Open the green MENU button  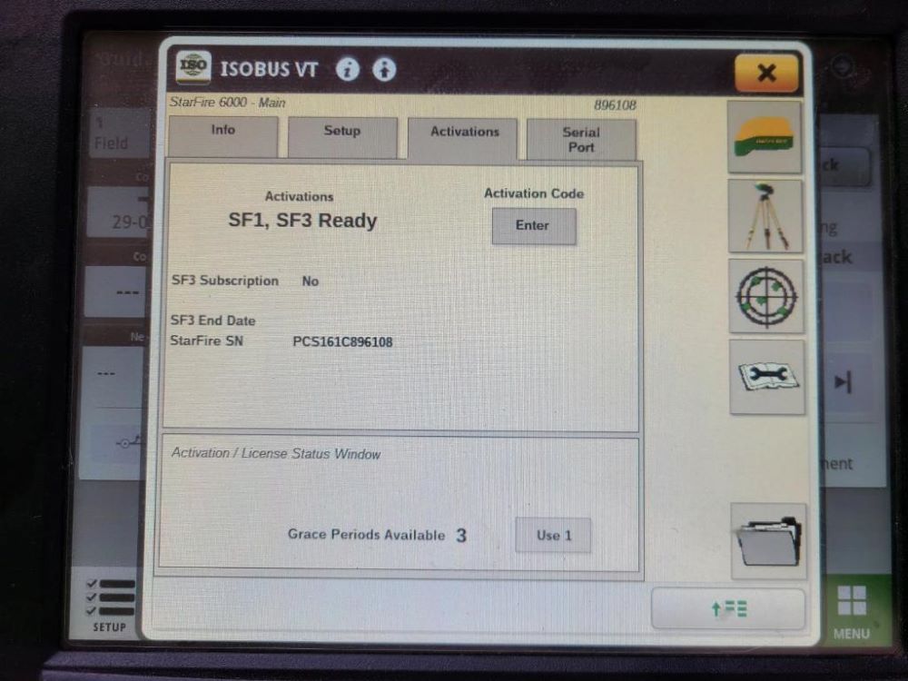click(x=852, y=611)
